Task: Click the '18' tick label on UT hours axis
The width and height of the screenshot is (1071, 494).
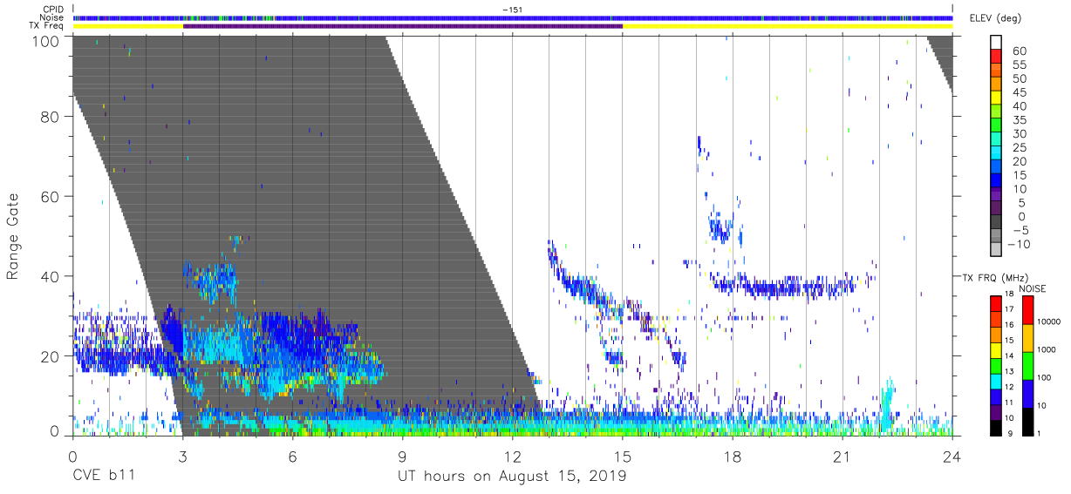Action: (x=733, y=456)
